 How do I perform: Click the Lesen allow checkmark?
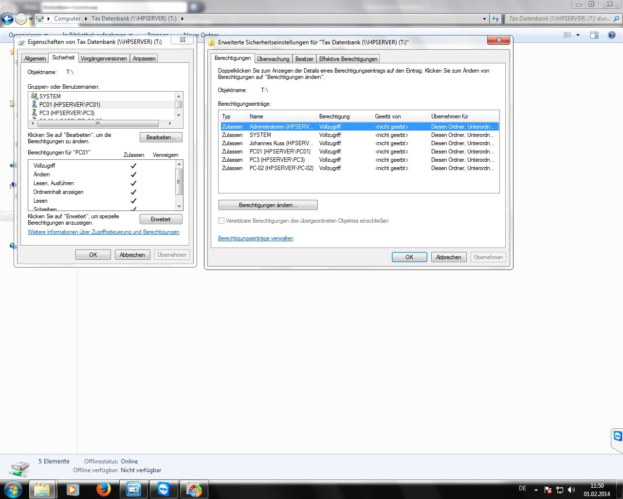click(133, 201)
